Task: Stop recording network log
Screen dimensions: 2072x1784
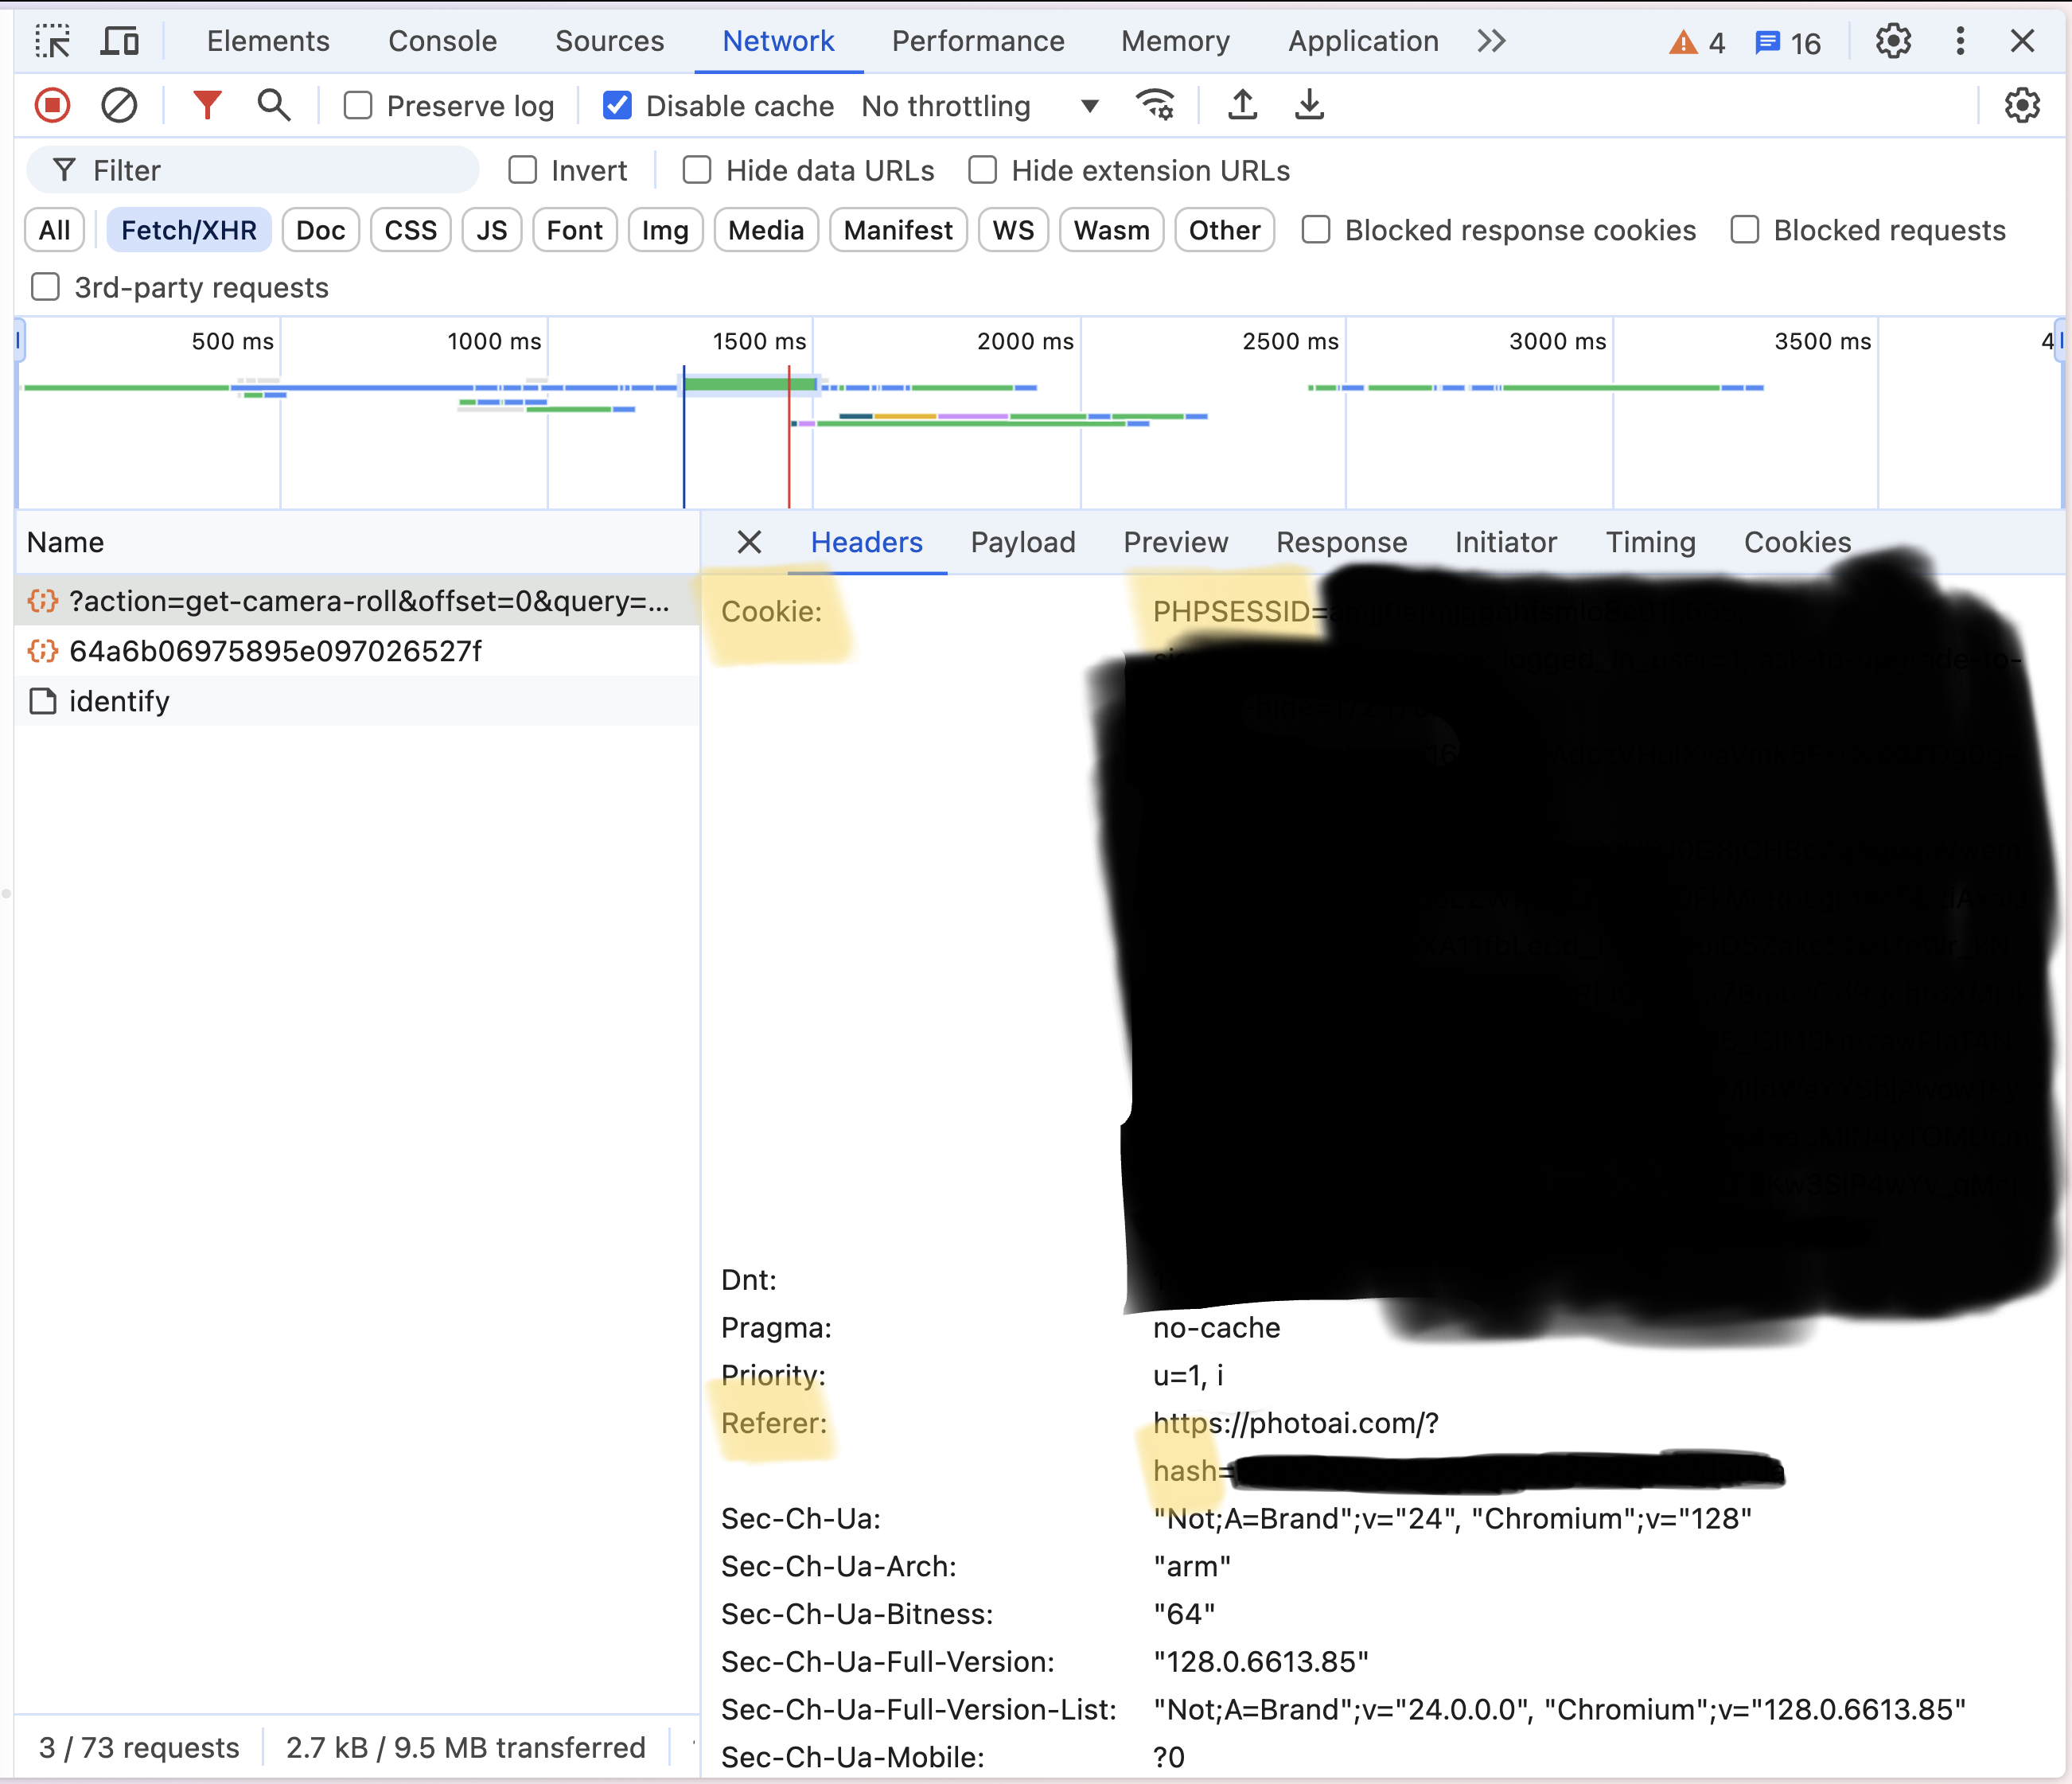Action: 52,105
